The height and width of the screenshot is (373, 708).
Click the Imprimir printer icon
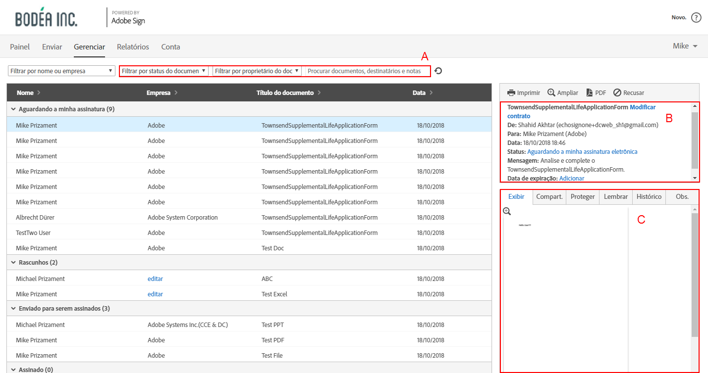(x=511, y=93)
